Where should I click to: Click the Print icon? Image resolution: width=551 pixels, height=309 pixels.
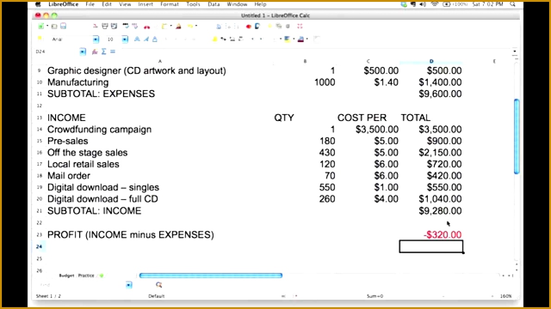(105, 26)
